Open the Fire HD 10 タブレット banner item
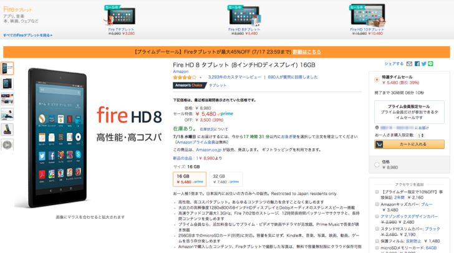The image size is (454, 253). (x=367, y=20)
